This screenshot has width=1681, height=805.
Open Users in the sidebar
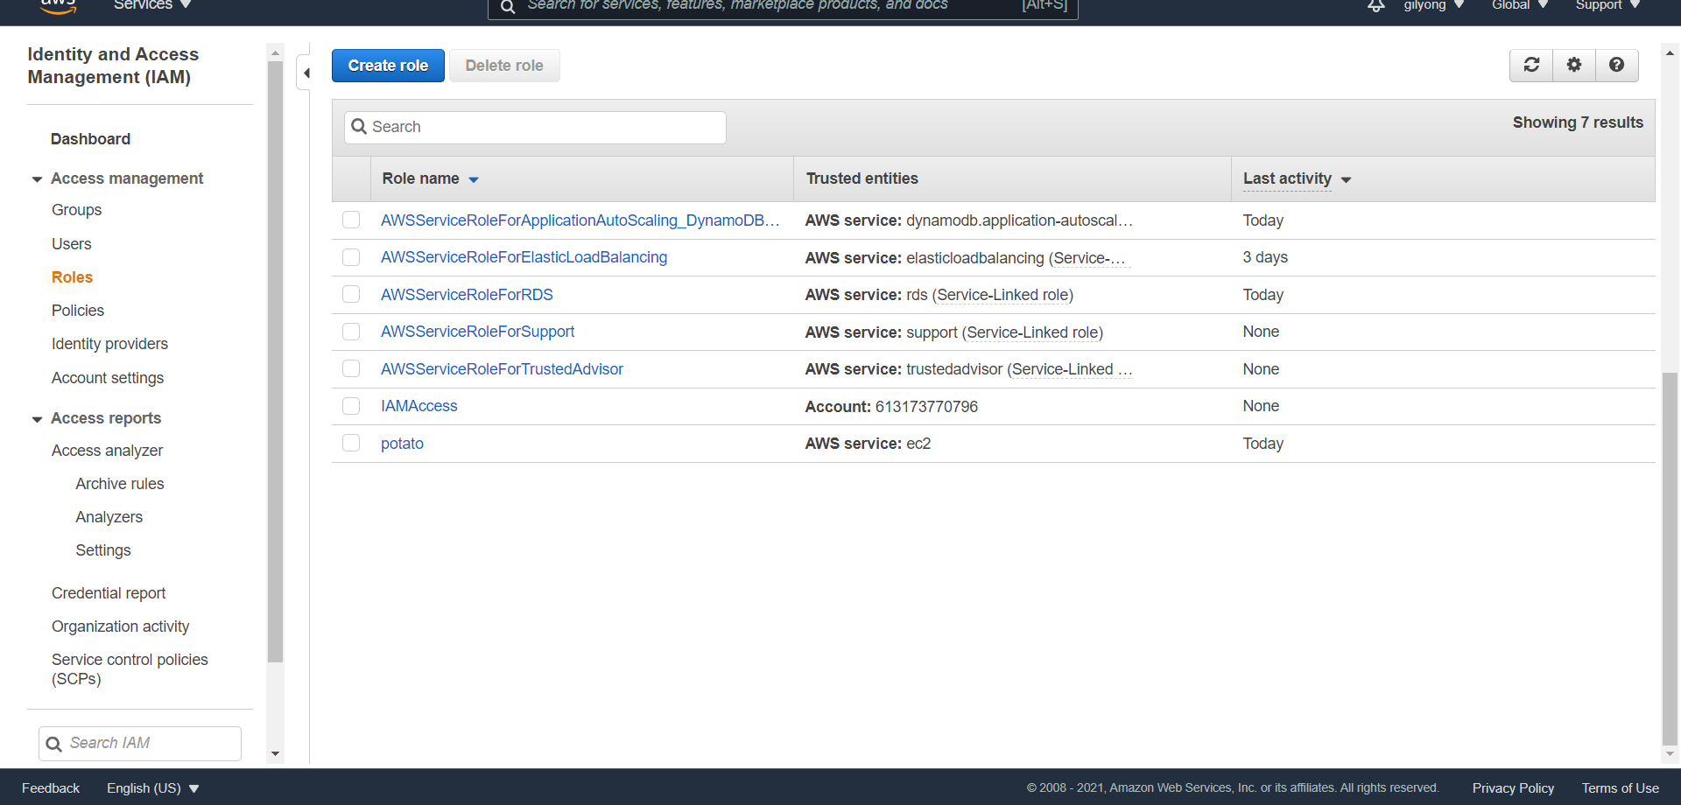click(71, 244)
